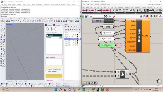Click the pink envelope Conveyor component icon
The height and width of the screenshot is (92, 163).
click(107, 10)
